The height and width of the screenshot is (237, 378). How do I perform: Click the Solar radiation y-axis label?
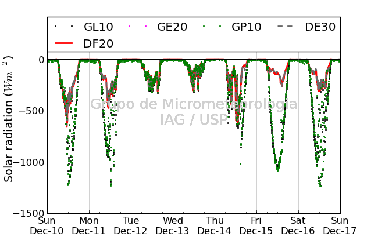(x=9, y=119)
